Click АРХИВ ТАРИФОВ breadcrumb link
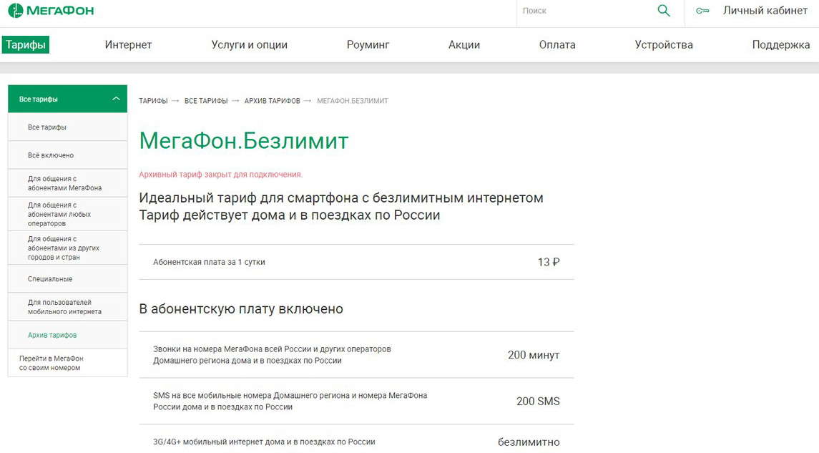This screenshot has width=819, height=453. 272,101
